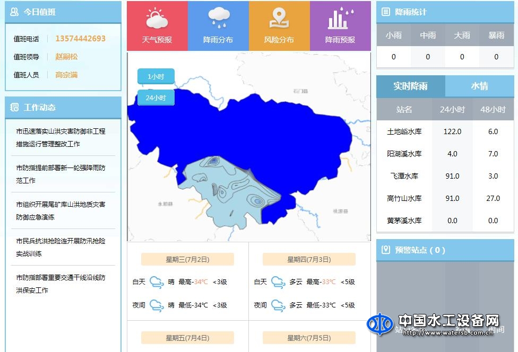Image resolution: width=518 pixels, height=352 pixels.
Task: Click the 今日值班 duty panel icon
Action: click(13, 12)
